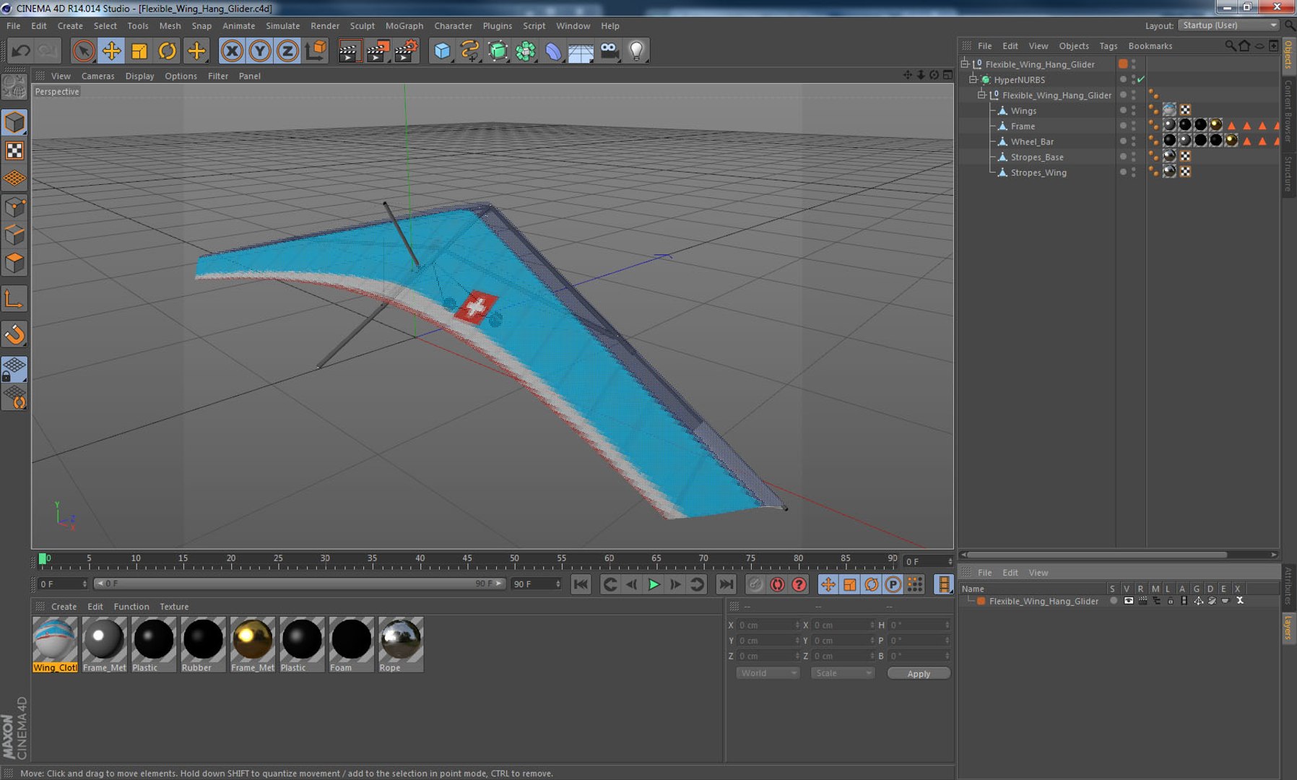Select the Rotate tool
Viewport: 1297px width, 780px height.
pyautogui.click(x=167, y=51)
